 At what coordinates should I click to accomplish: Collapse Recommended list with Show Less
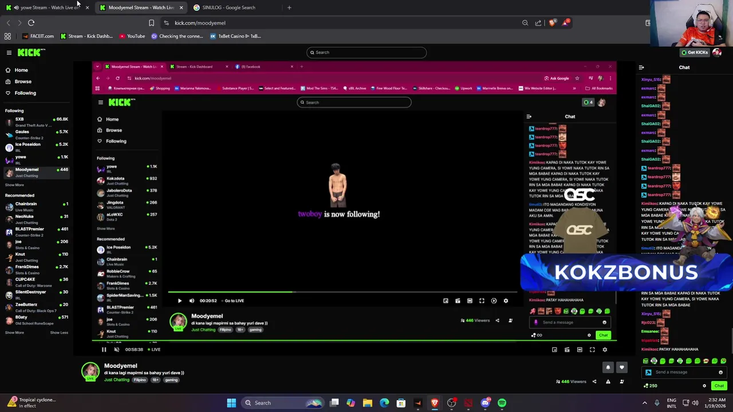tap(59, 332)
